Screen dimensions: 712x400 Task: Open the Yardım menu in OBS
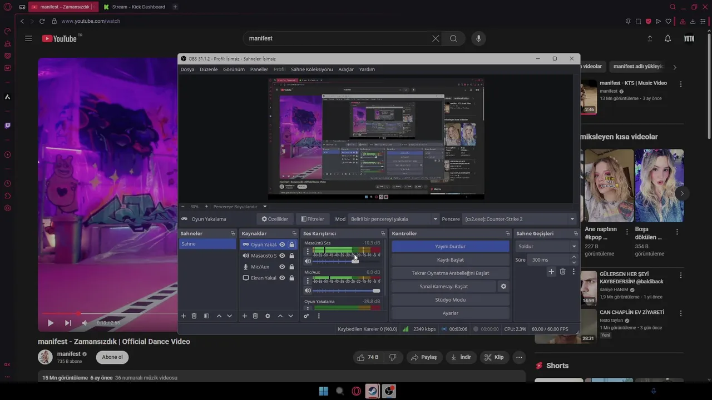click(x=367, y=69)
